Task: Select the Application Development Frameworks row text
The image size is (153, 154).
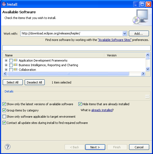Action: [x=43, y=60]
